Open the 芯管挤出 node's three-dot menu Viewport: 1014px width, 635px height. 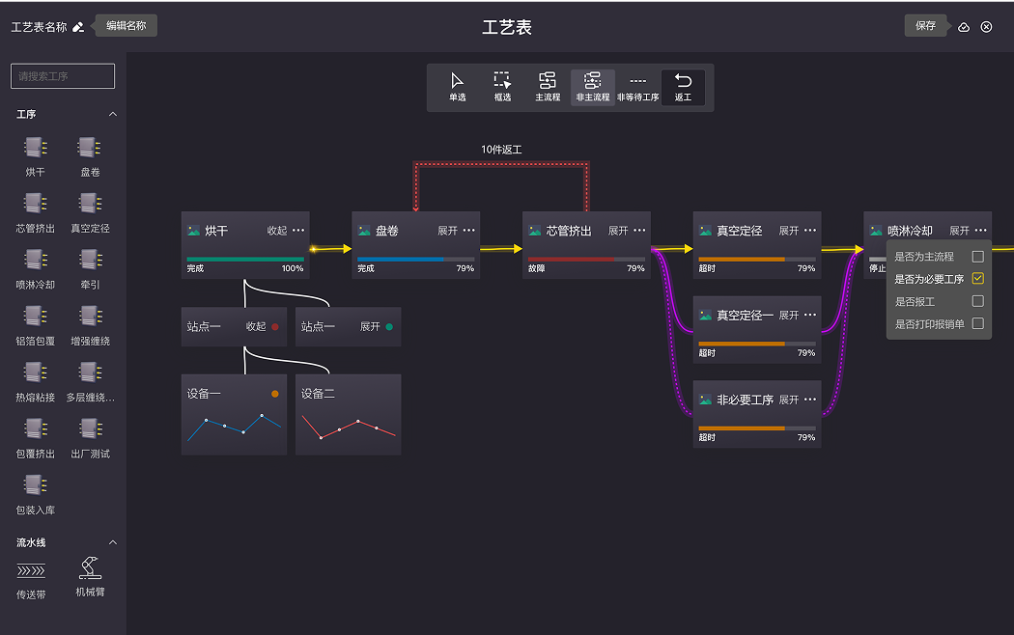(x=639, y=232)
